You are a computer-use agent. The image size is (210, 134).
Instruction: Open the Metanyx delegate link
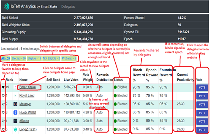tap(25, 104)
